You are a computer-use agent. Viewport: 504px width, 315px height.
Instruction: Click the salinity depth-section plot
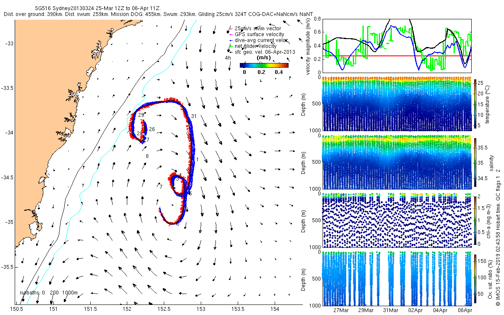click(397, 163)
